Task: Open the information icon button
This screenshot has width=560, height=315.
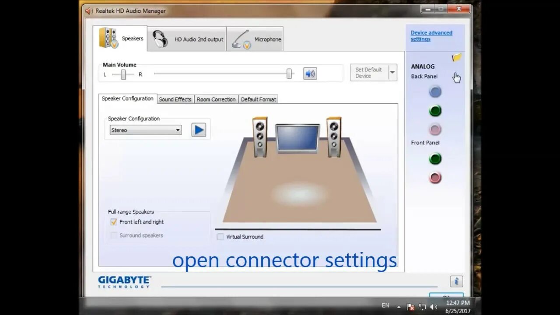Action: (x=456, y=281)
